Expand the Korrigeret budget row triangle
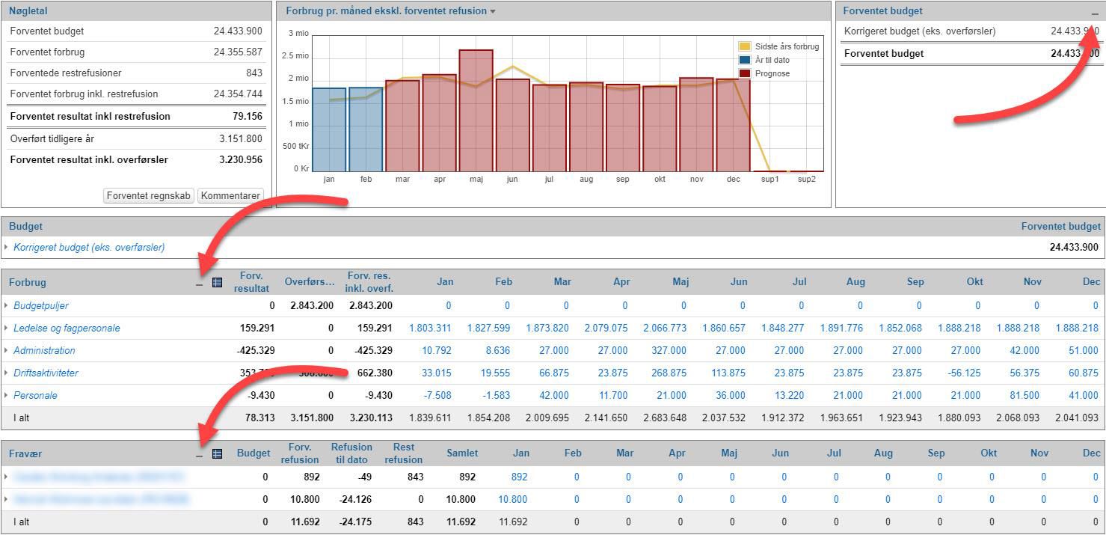Screen dimensions: 1106x535 [x=7, y=248]
